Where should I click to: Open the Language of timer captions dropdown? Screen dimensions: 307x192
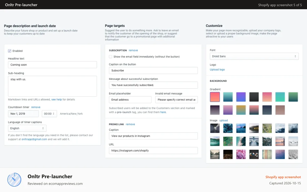coord(27,128)
